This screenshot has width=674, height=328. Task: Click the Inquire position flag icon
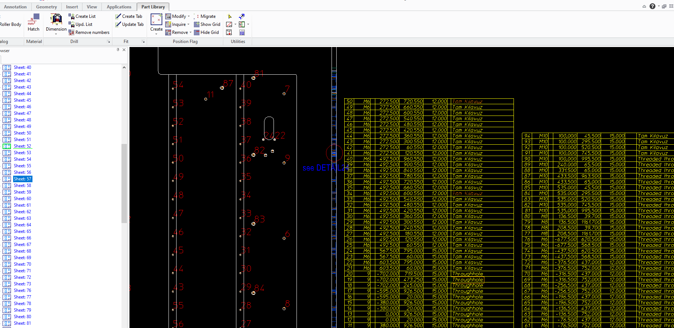pyautogui.click(x=168, y=24)
